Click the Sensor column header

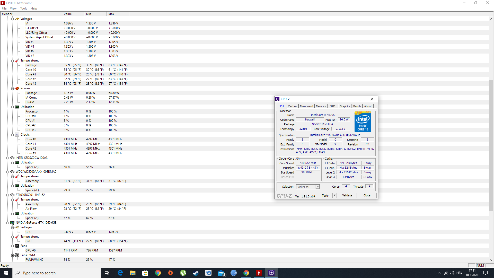pyautogui.click(x=31, y=14)
